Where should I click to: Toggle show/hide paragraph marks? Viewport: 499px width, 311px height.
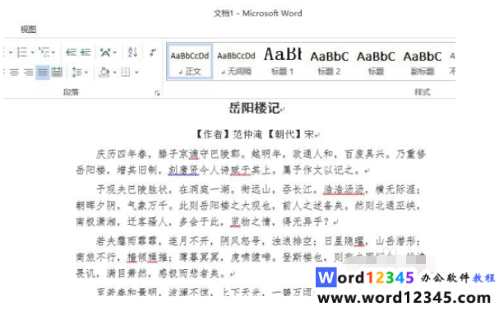tap(153, 52)
